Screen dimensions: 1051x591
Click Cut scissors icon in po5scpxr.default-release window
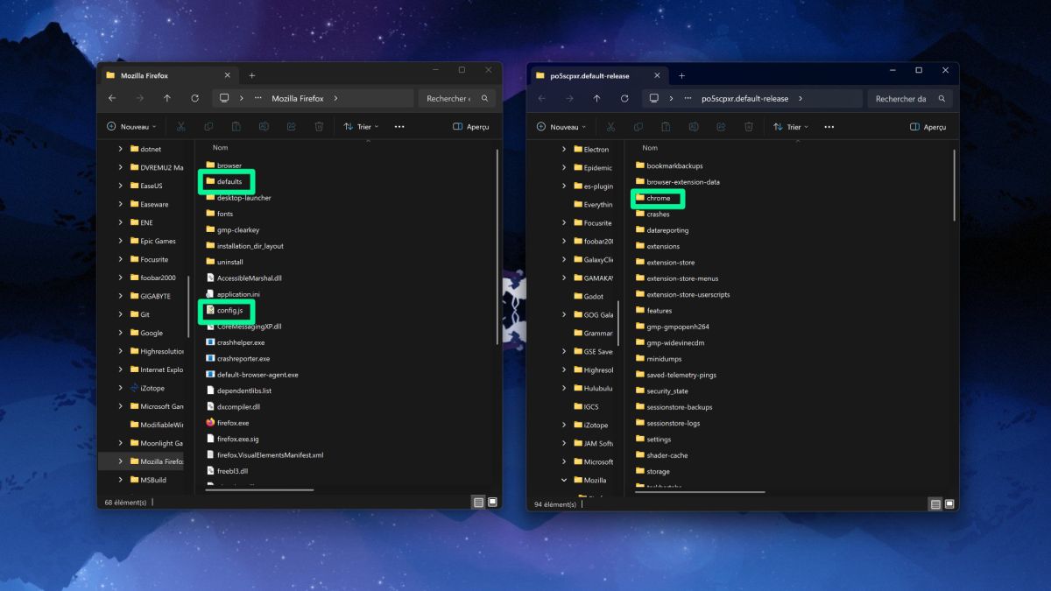click(611, 127)
